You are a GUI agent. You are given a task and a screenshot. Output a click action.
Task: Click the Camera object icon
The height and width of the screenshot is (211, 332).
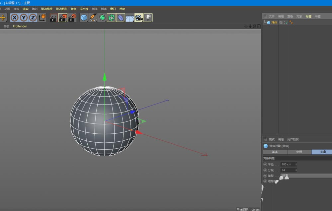139,18
